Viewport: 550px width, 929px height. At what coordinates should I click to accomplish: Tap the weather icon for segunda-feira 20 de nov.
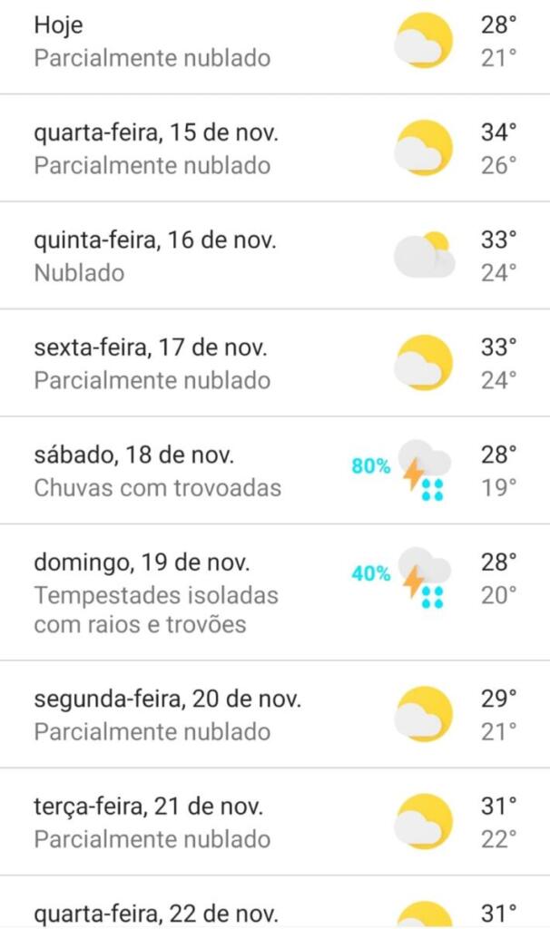click(x=423, y=714)
